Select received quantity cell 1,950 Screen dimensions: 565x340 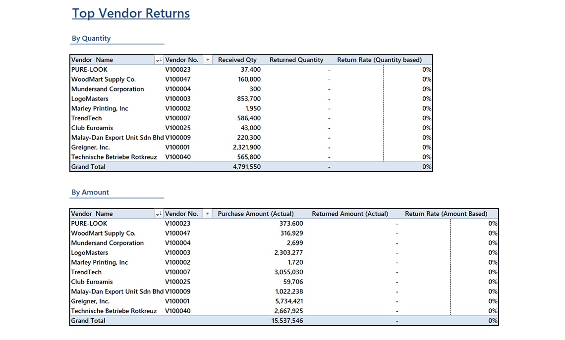click(253, 109)
